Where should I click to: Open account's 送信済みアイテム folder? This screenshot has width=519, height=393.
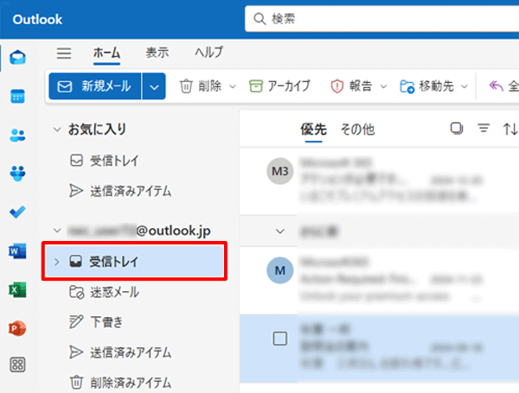[120, 352]
